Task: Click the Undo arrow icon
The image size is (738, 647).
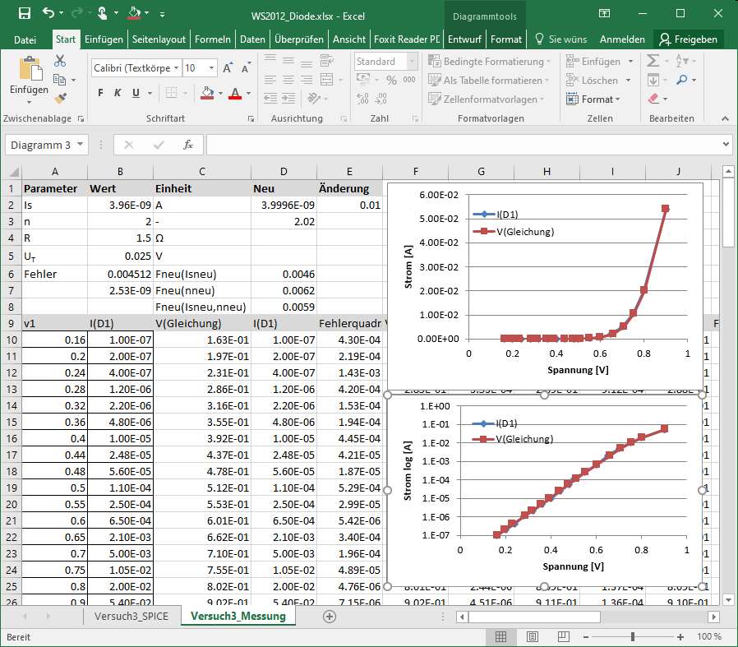Action: pyautogui.click(x=48, y=14)
